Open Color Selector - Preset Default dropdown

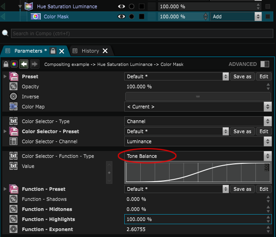176,131
